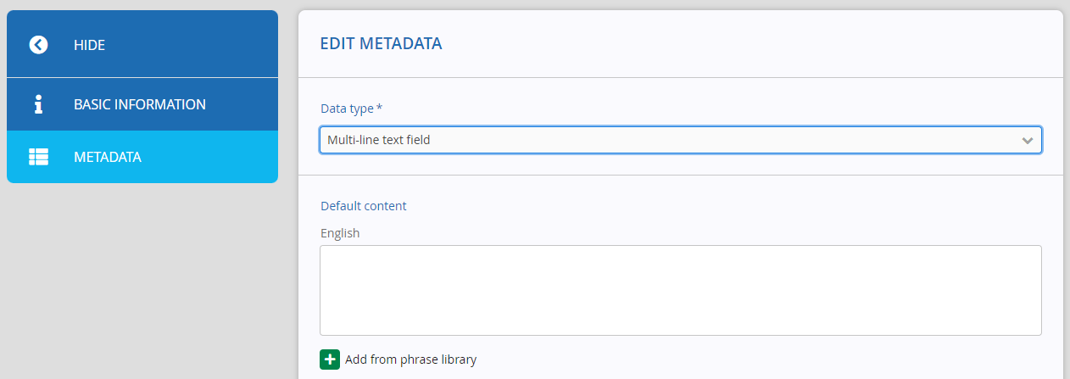Expand the Data type chevron arrow
This screenshot has width=1070, height=379.
(x=1028, y=140)
